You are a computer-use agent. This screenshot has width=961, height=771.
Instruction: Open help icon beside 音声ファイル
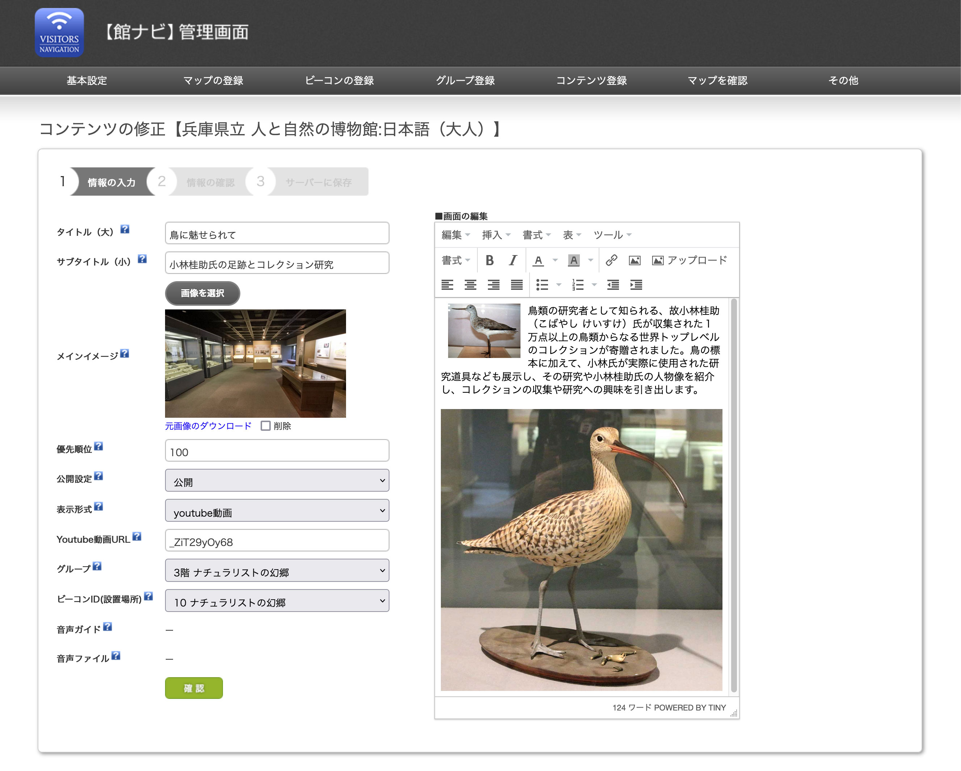(x=116, y=655)
